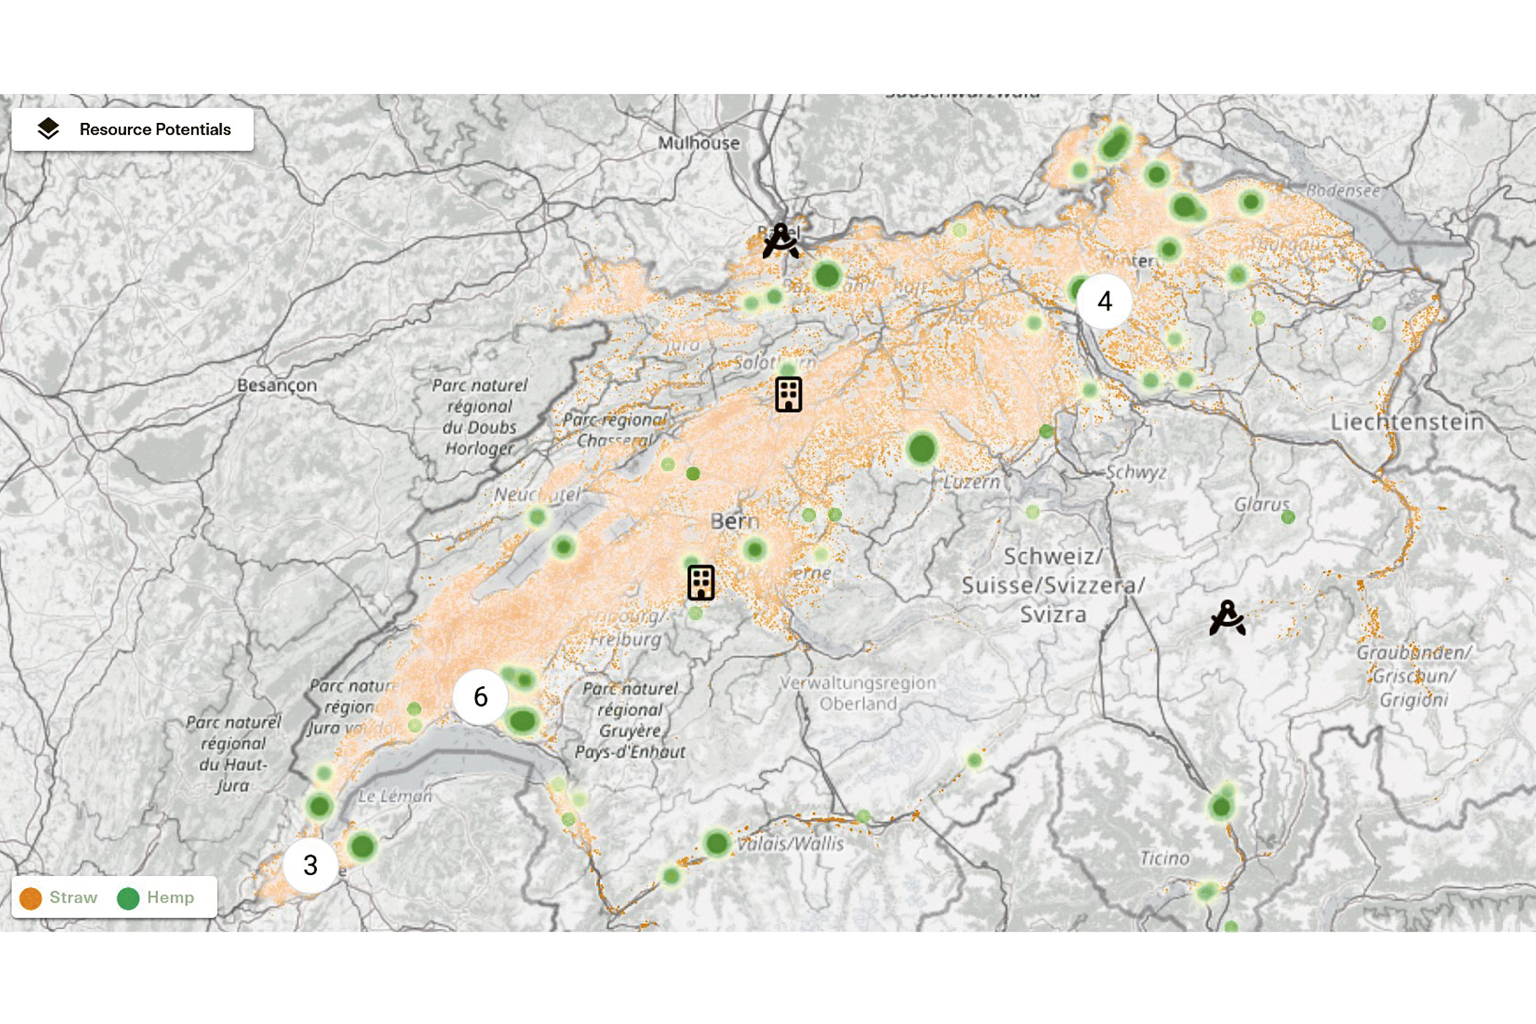Expand the cluster marker labeled 4
Image resolution: width=1536 pixels, height=1024 pixels.
[1105, 302]
